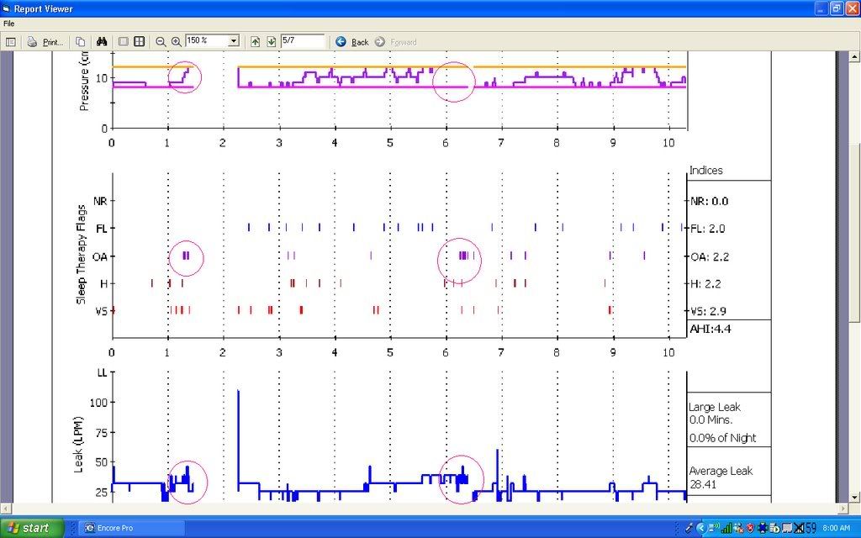The image size is (861, 538).
Task: Click the 150 % zoom field
Action: coord(207,40)
